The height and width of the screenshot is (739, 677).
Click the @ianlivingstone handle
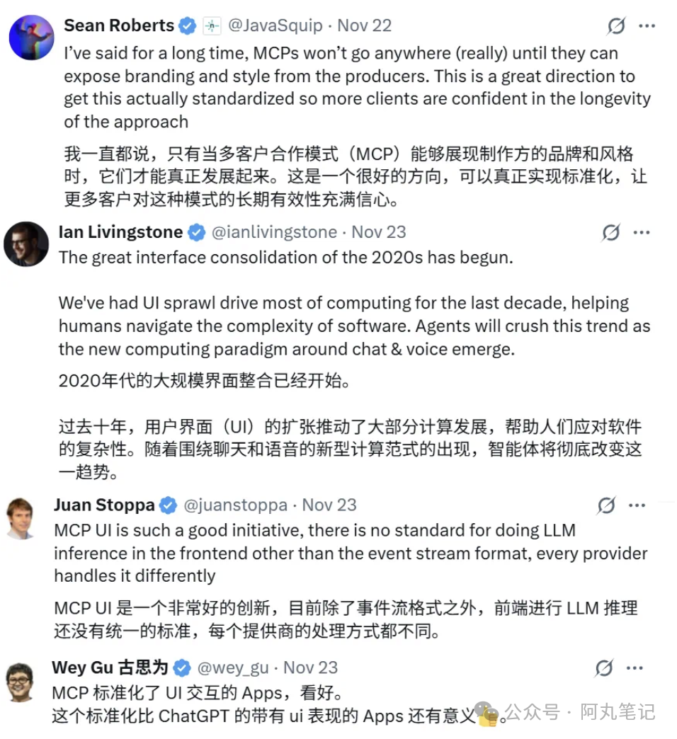tap(275, 231)
